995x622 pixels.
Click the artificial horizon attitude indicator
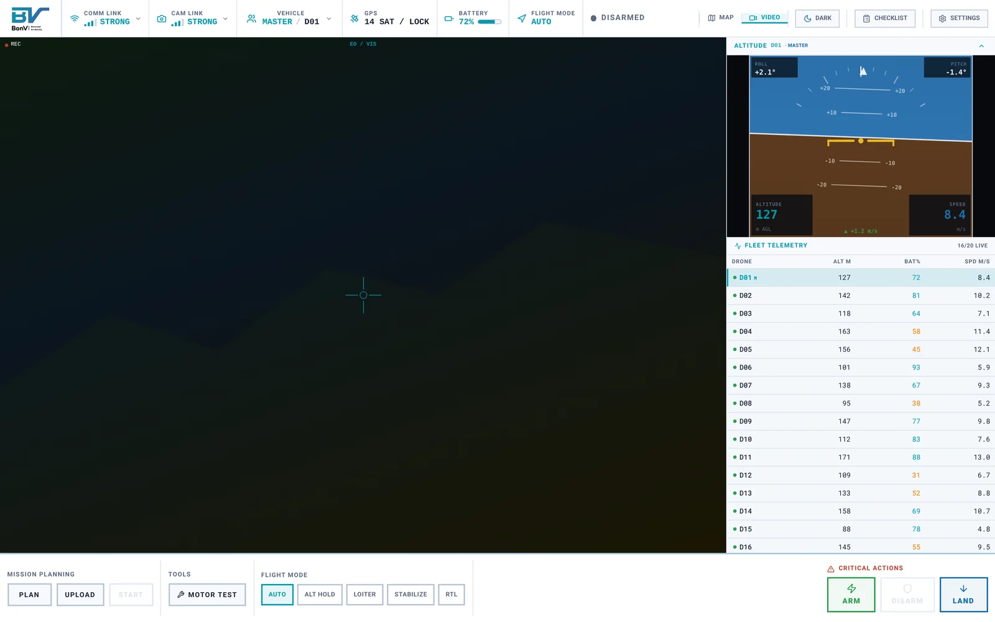pyautogui.click(x=861, y=146)
